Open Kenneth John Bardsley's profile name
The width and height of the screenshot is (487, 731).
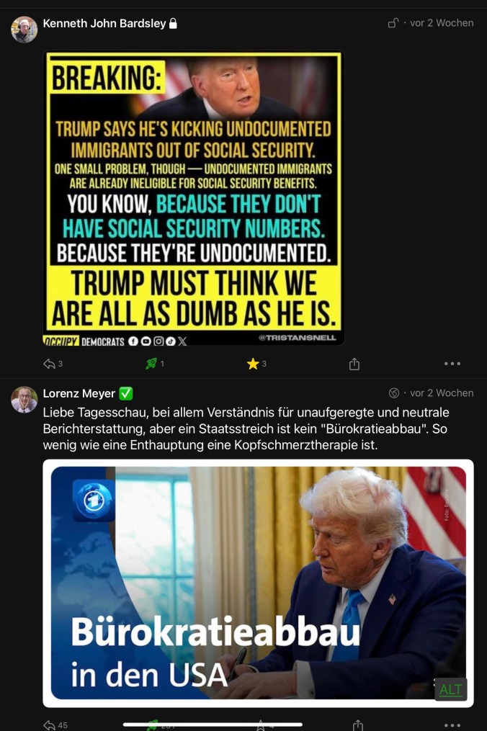tap(104, 23)
